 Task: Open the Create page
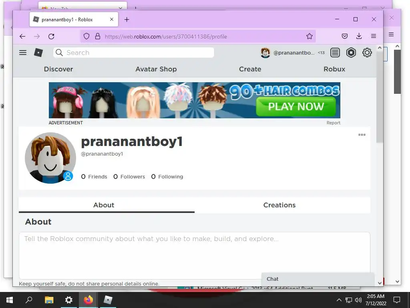click(250, 69)
